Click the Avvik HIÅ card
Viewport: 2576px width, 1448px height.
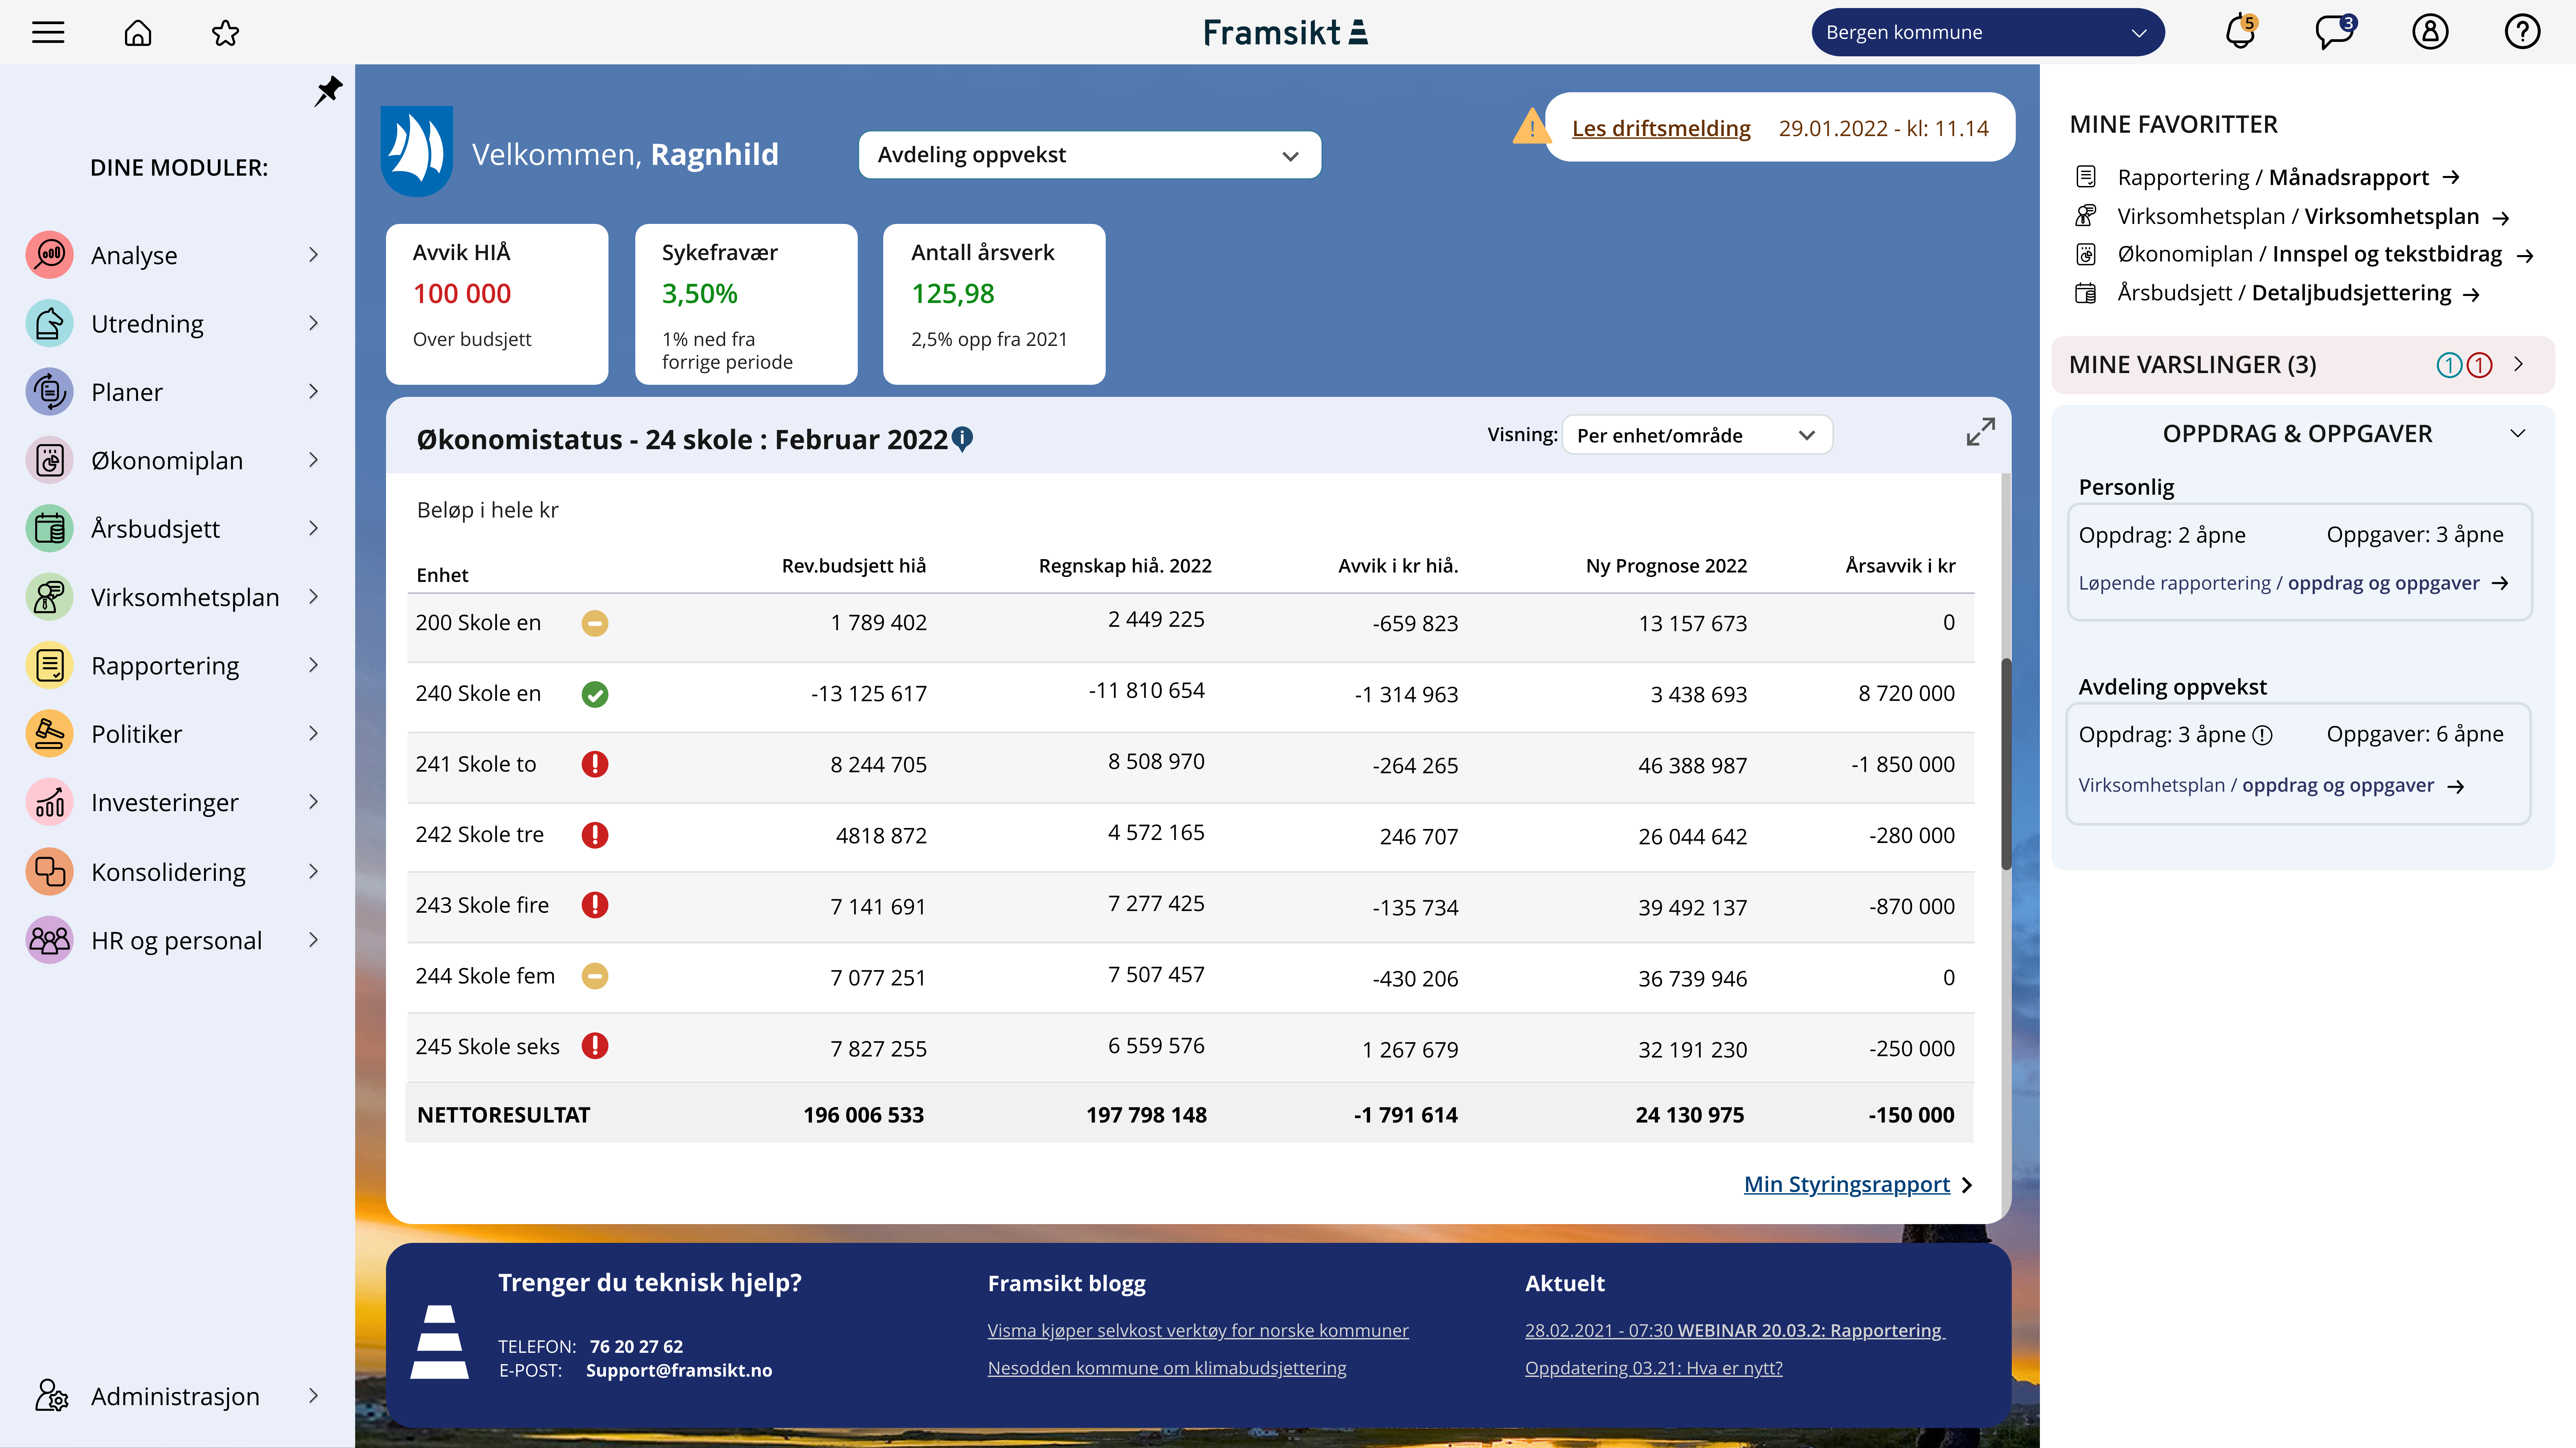coord(497,304)
